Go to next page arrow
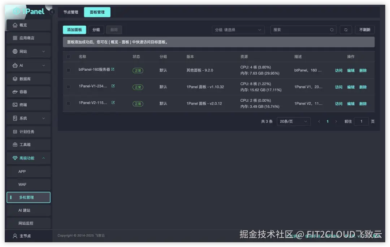Screen dimensions: 390x247 pyautogui.click(x=336, y=122)
